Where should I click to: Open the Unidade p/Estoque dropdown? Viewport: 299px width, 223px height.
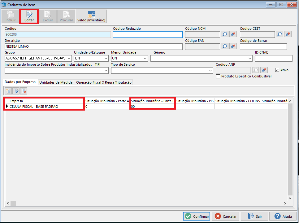[106, 58]
